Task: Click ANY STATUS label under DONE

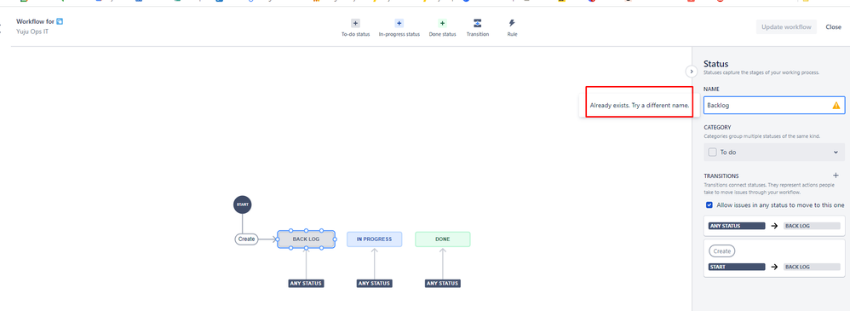Action: 442,284
